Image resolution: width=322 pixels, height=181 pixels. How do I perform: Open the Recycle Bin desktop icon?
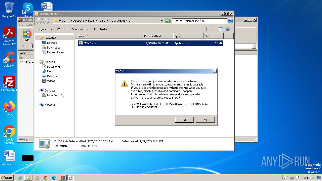coord(9,10)
